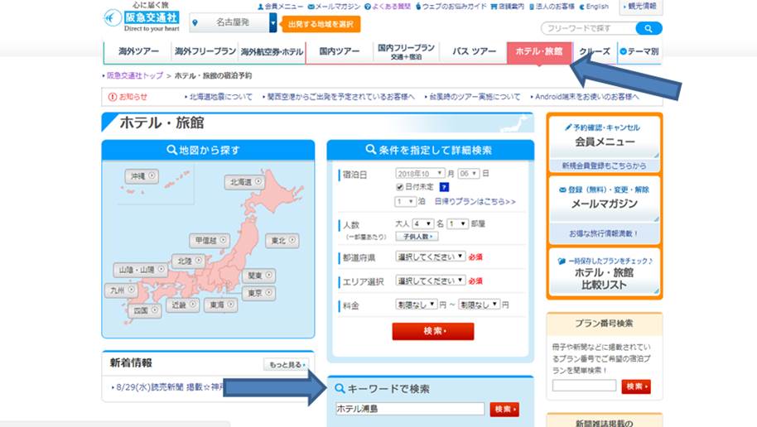Open the 海外ツアー tab

(138, 51)
